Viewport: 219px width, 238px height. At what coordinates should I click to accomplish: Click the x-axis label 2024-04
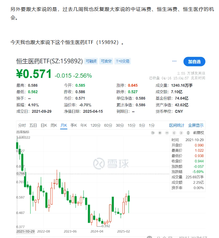click(97, 231)
